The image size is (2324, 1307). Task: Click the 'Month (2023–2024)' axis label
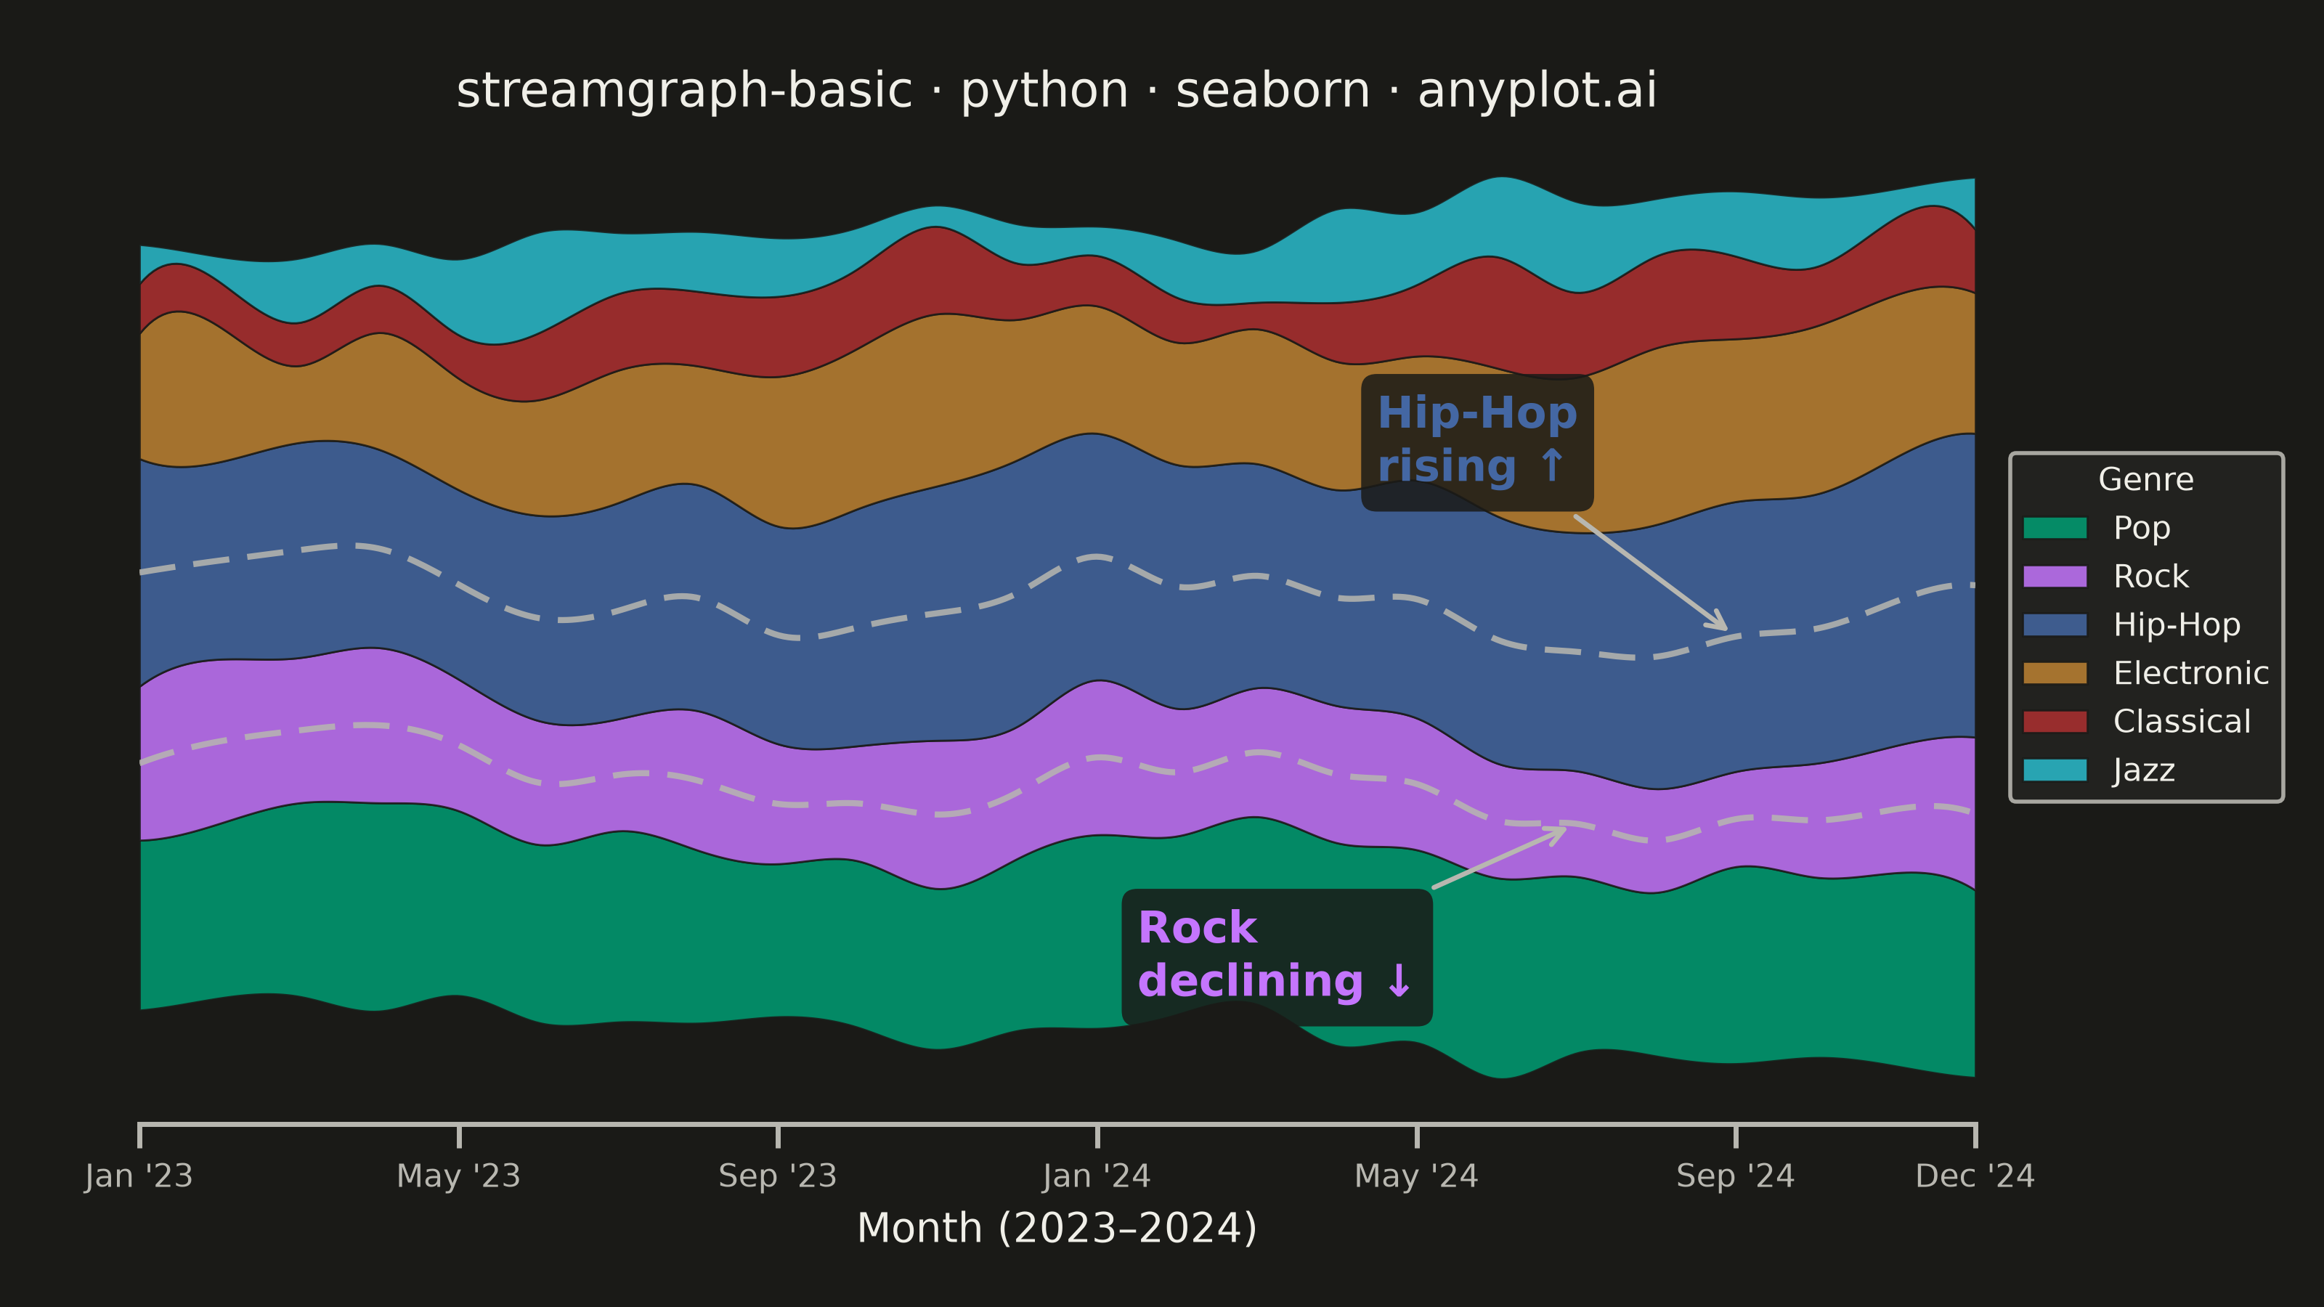click(1057, 1229)
